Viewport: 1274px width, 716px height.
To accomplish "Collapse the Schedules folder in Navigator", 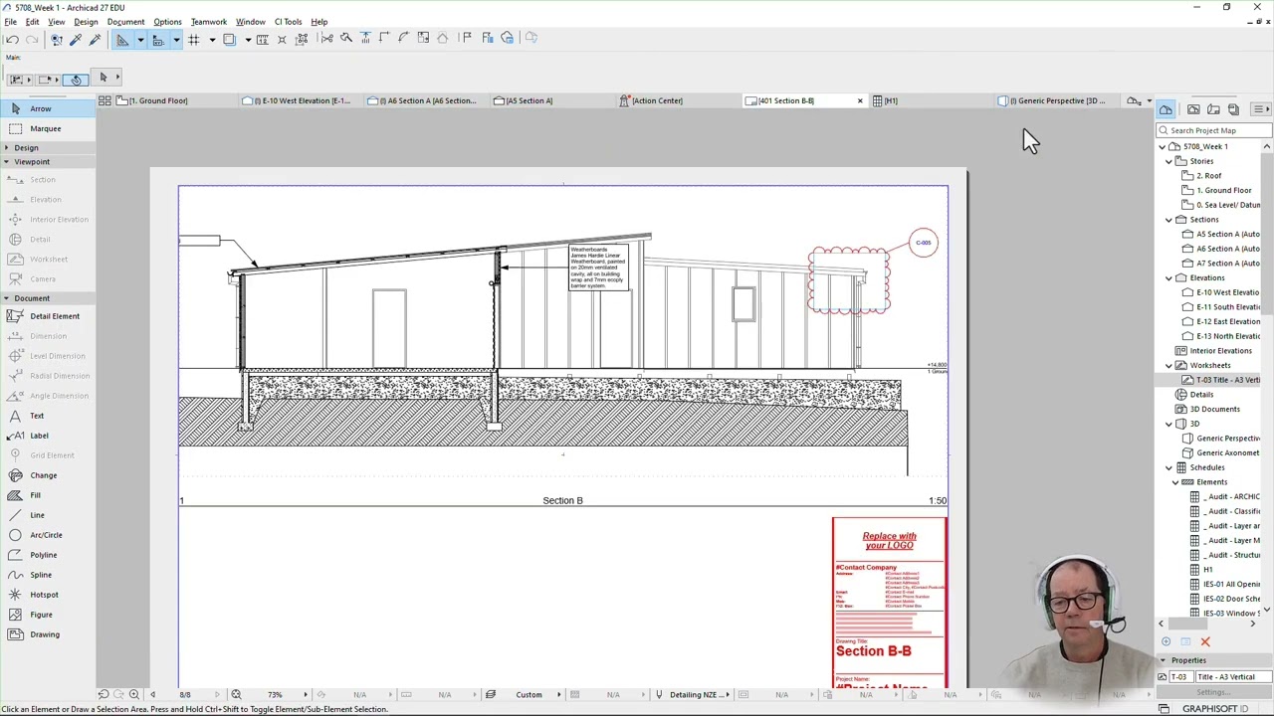I will pos(1169,467).
